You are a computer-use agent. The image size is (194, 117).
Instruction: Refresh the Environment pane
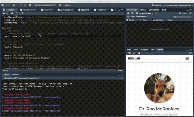pos(190,13)
